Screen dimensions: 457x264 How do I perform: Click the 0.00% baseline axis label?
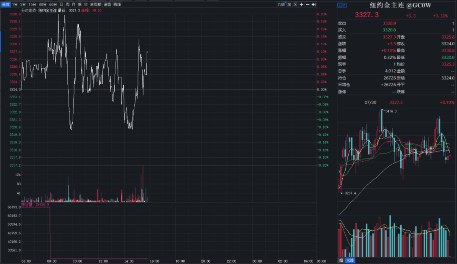(x=322, y=90)
